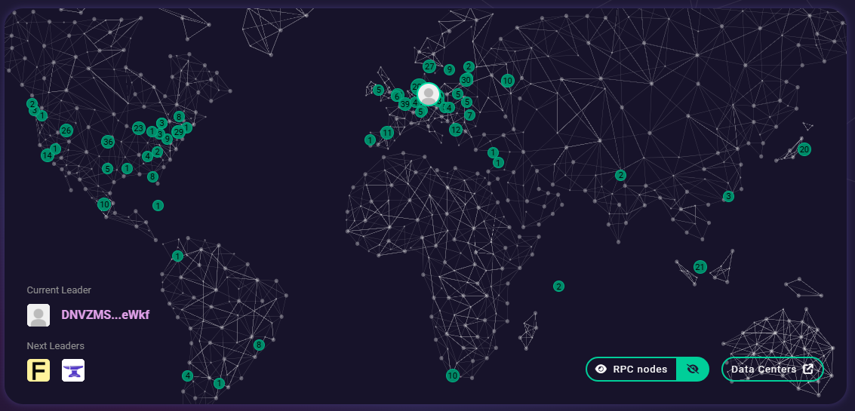Open the DNVZMS...eWkf leader link
The image size is (855, 411).
coord(105,315)
